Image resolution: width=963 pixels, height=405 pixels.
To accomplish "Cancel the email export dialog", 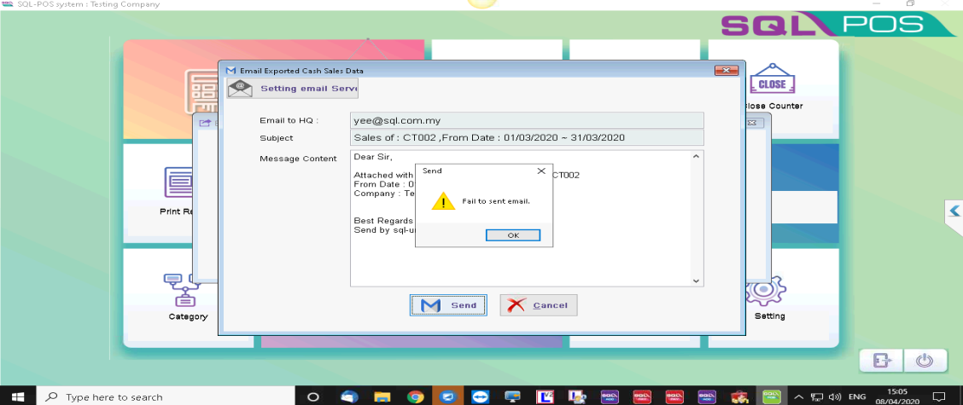I will pos(539,305).
